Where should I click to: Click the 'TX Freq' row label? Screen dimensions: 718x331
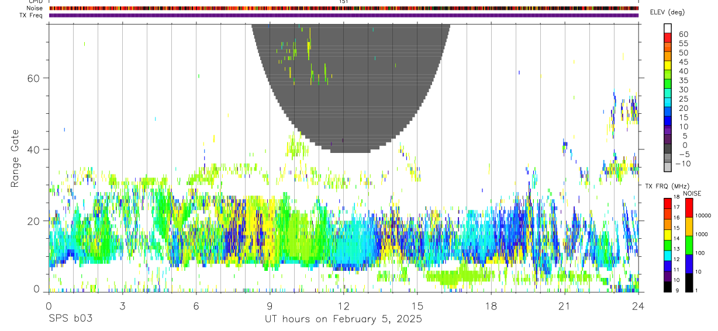click(x=31, y=15)
